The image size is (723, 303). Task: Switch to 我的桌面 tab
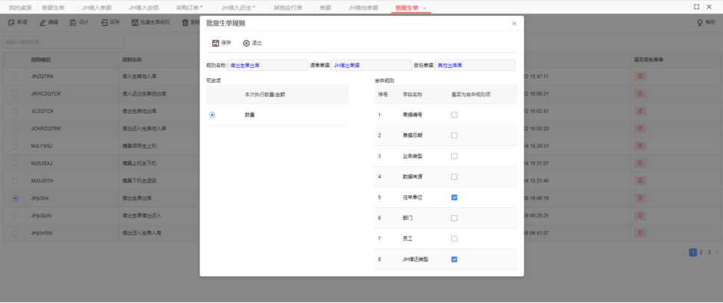tap(20, 7)
